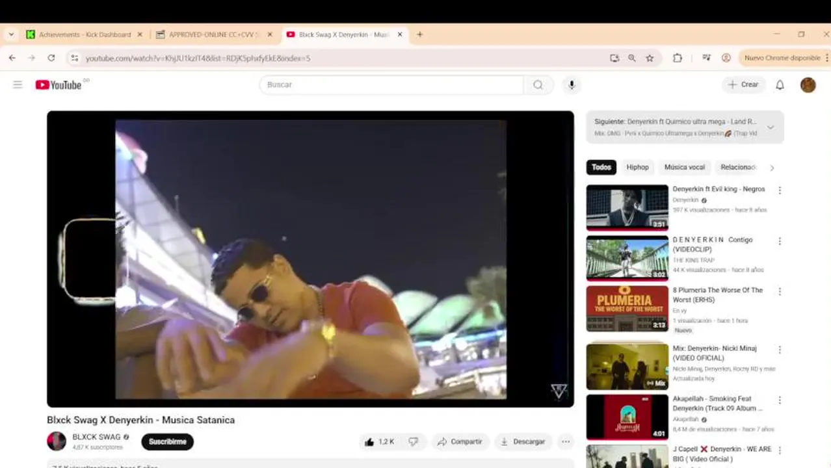Image resolution: width=831 pixels, height=468 pixels.
Task: Click the search magnifier button
Action: pyautogui.click(x=538, y=84)
